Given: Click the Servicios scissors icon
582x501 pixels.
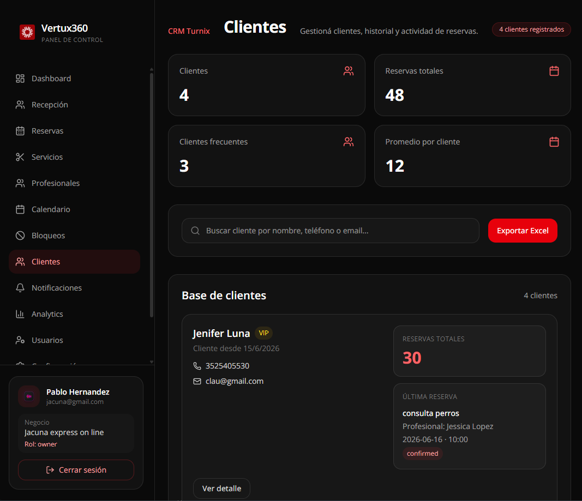Looking at the screenshot, I should coord(20,157).
